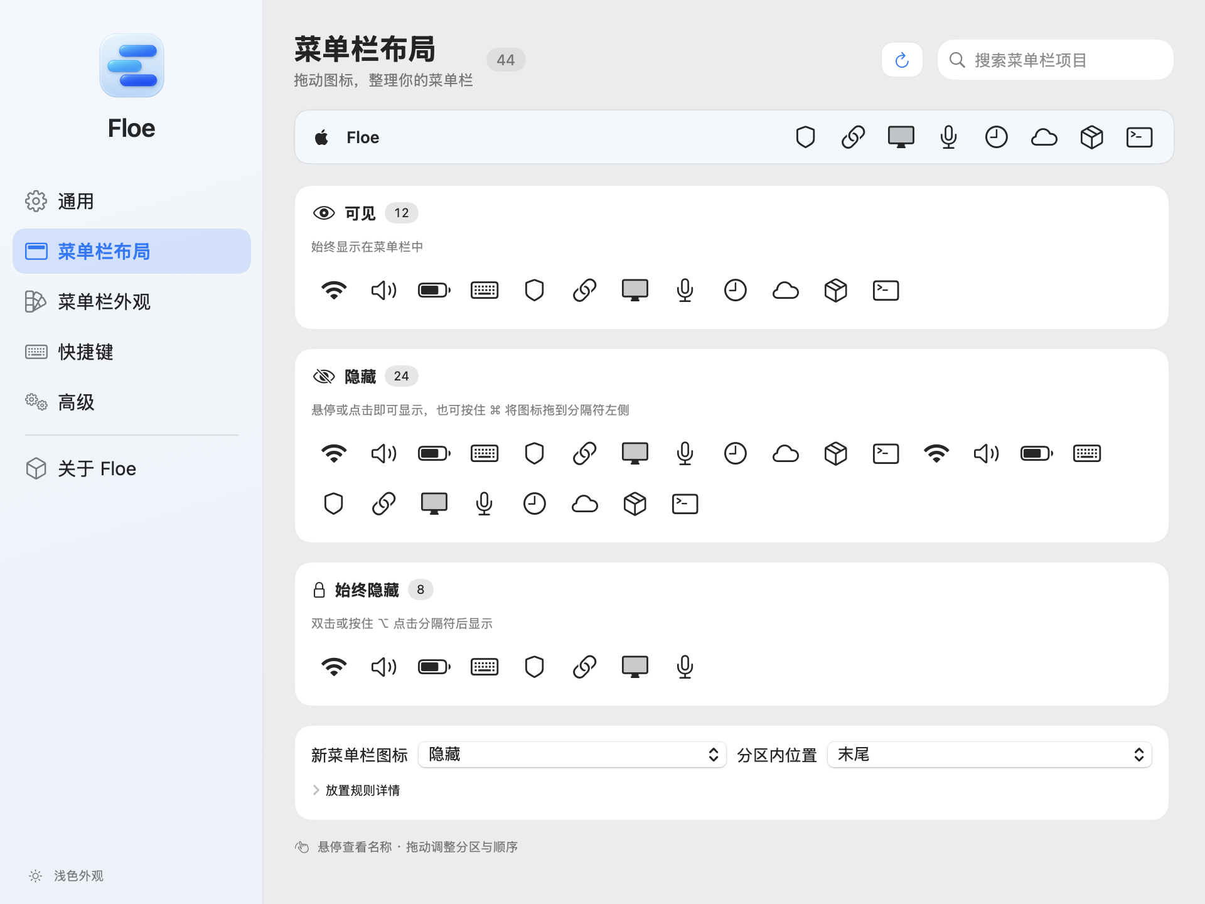Click the link icon in the preview menu bar

coord(854,137)
